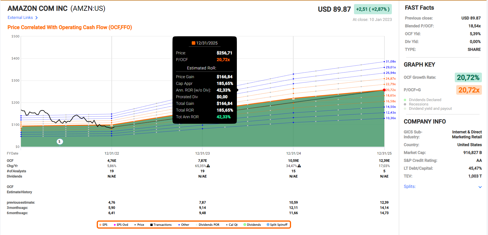Viewport: 488px width, 235px height.
Task: Select Cal Qt legend item
Action: point(232,225)
